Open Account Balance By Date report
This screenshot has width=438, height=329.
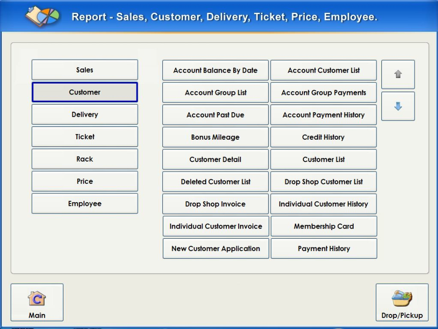pos(215,71)
